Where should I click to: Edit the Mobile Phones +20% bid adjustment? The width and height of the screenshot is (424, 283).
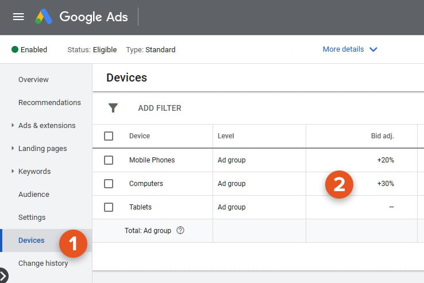tap(386, 160)
